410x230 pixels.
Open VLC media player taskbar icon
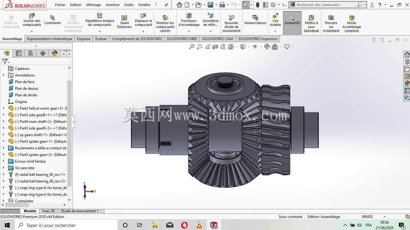click(199, 225)
